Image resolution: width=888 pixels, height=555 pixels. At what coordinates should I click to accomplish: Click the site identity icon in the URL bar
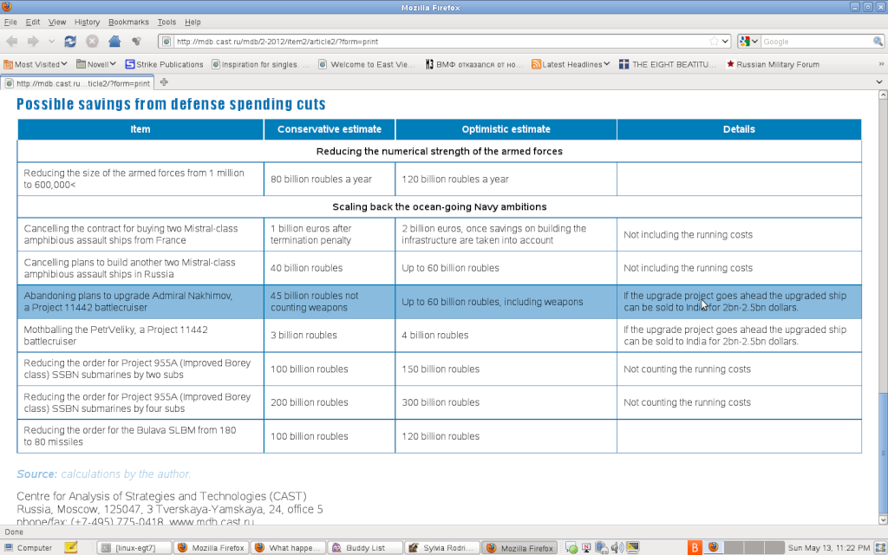click(x=166, y=42)
